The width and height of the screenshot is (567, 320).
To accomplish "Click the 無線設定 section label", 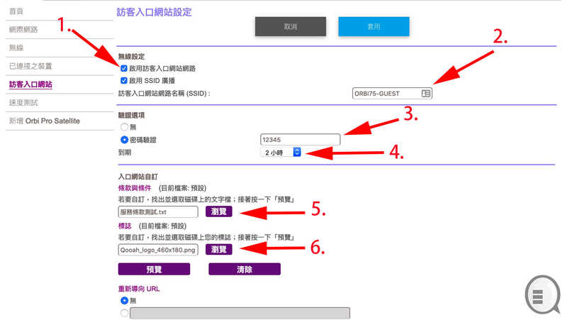I will point(131,57).
